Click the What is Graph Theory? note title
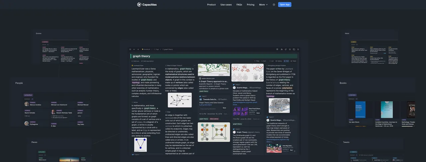Viewport: 426px width, 162px height. click(174, 66)
